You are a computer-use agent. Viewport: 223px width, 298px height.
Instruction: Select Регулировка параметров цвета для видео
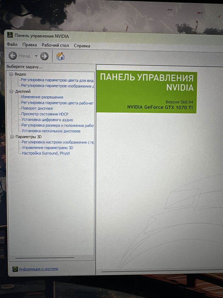click(x=57, y=80)
